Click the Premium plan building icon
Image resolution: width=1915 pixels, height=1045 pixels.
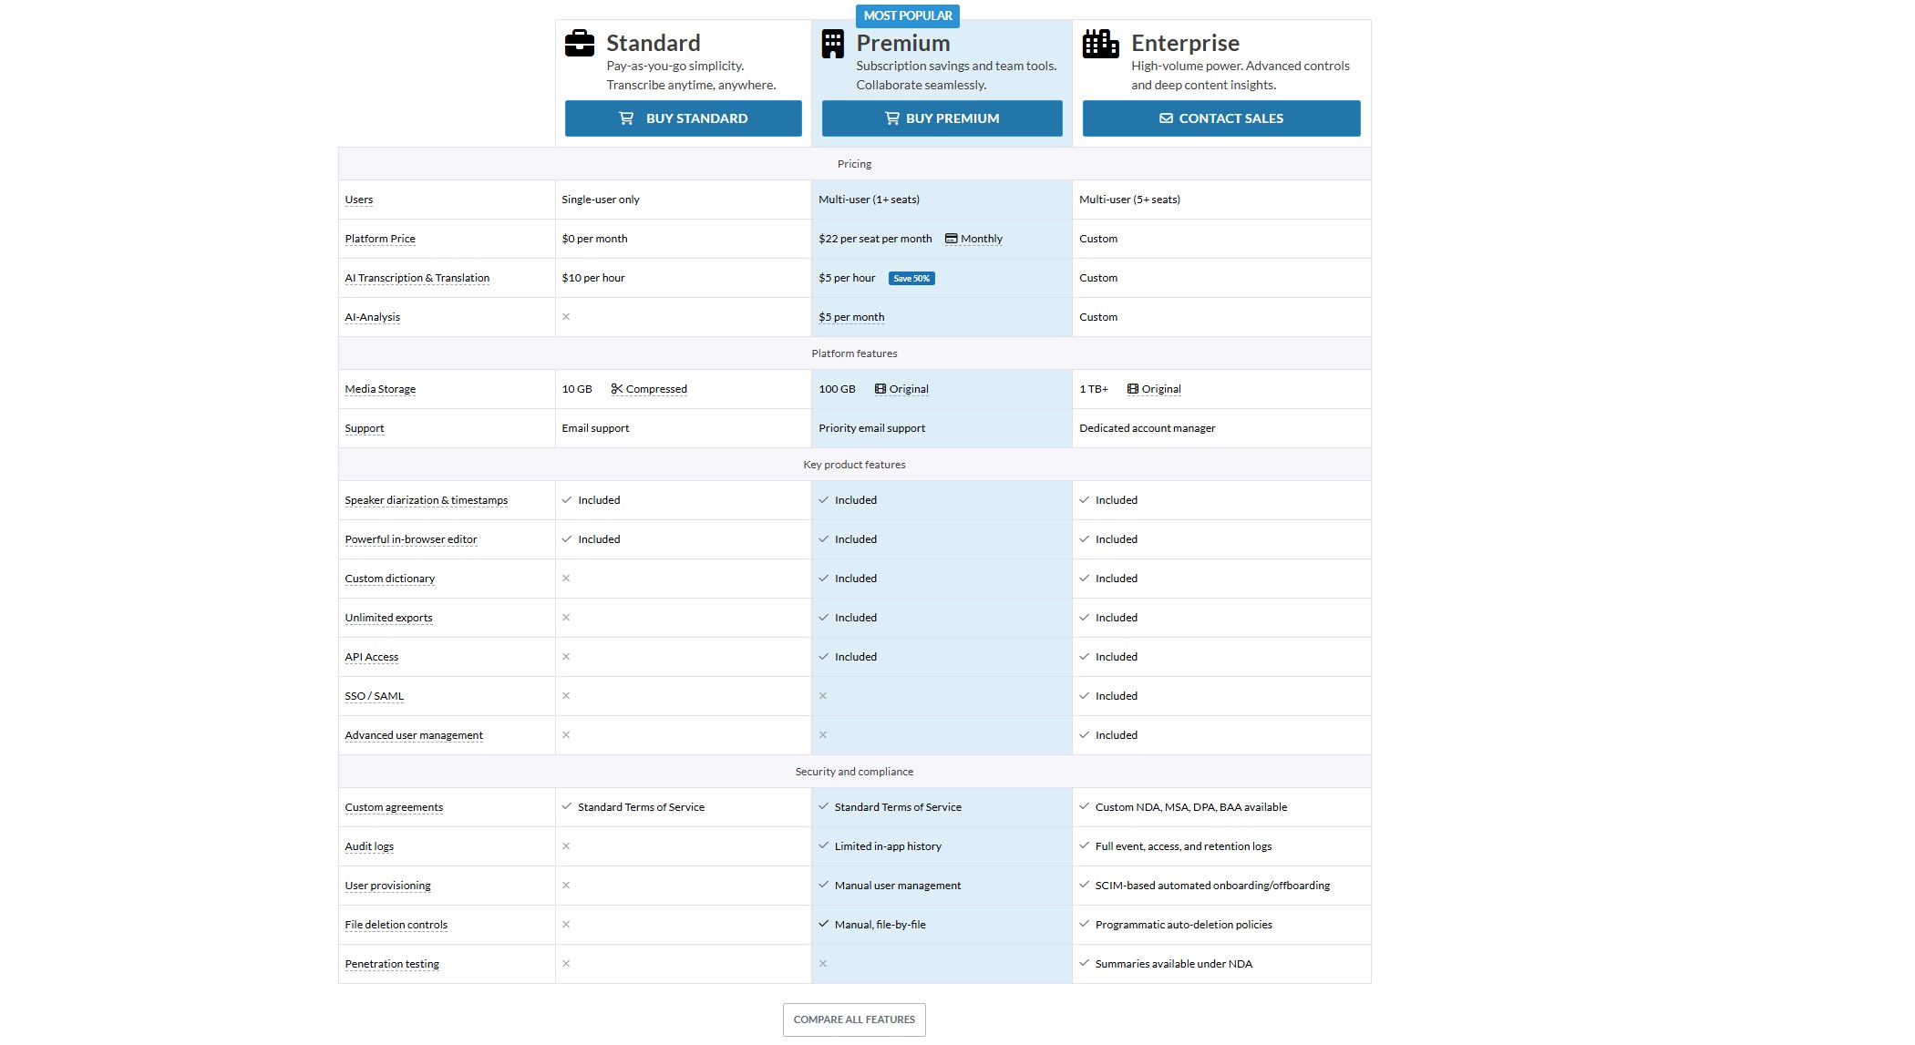click(x=832, y=44)
